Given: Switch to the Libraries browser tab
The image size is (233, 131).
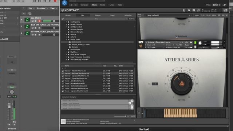Looking at the screenshot, I should [68, 15].
